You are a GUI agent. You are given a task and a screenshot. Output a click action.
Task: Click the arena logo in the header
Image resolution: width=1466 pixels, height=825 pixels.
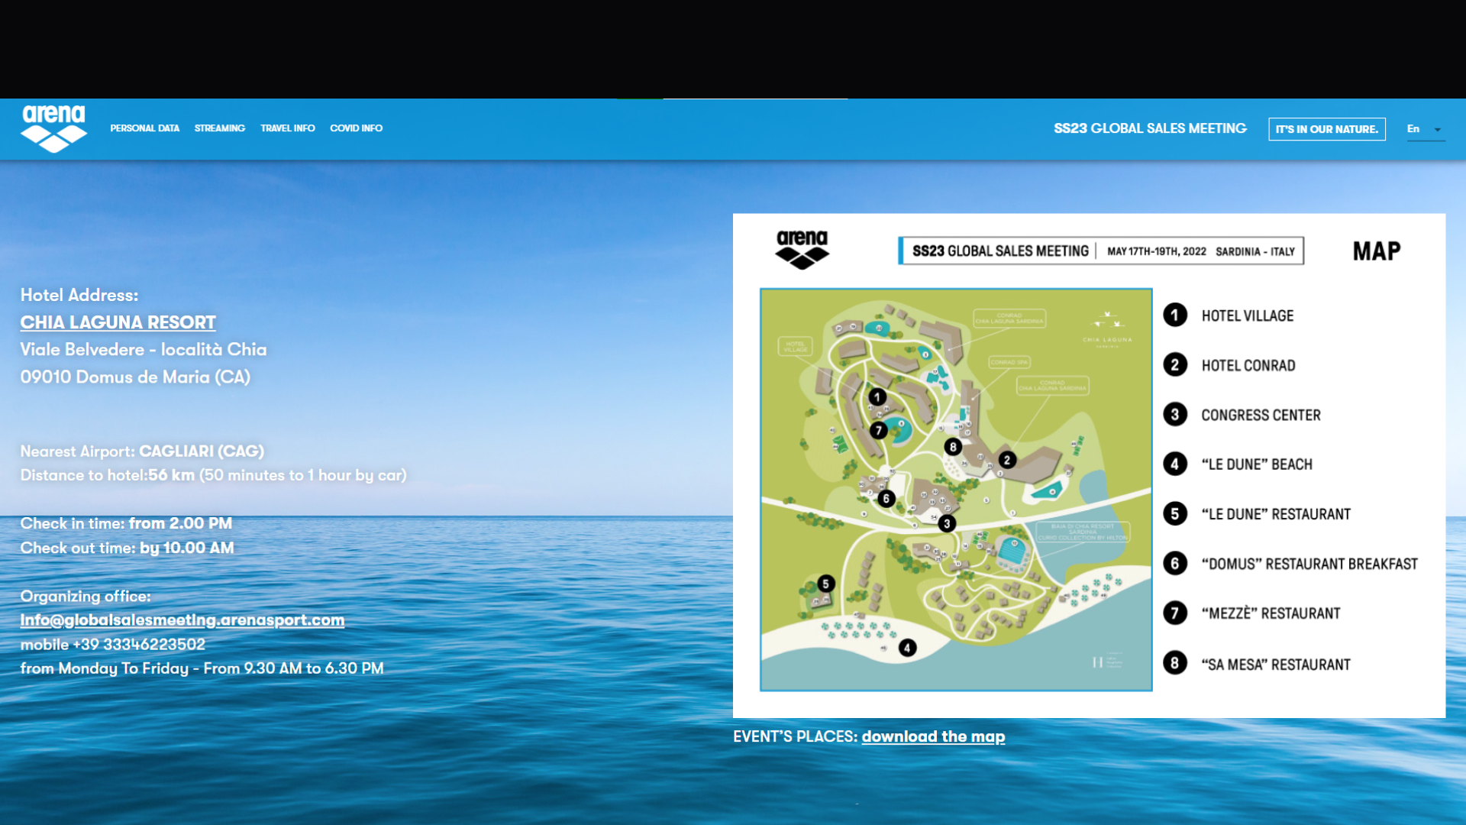coord(53,128)
